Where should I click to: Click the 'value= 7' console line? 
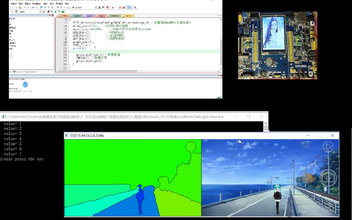click(13, 154)
